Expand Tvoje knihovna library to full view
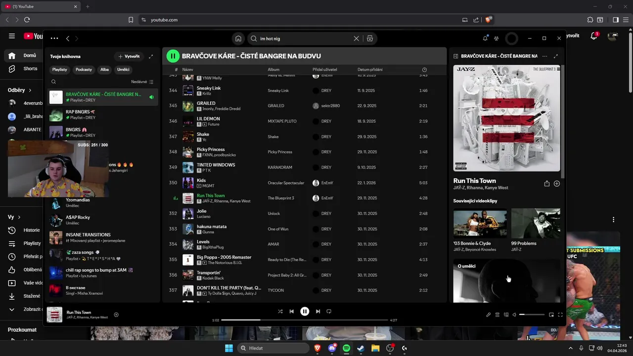 tap(151, 56)
